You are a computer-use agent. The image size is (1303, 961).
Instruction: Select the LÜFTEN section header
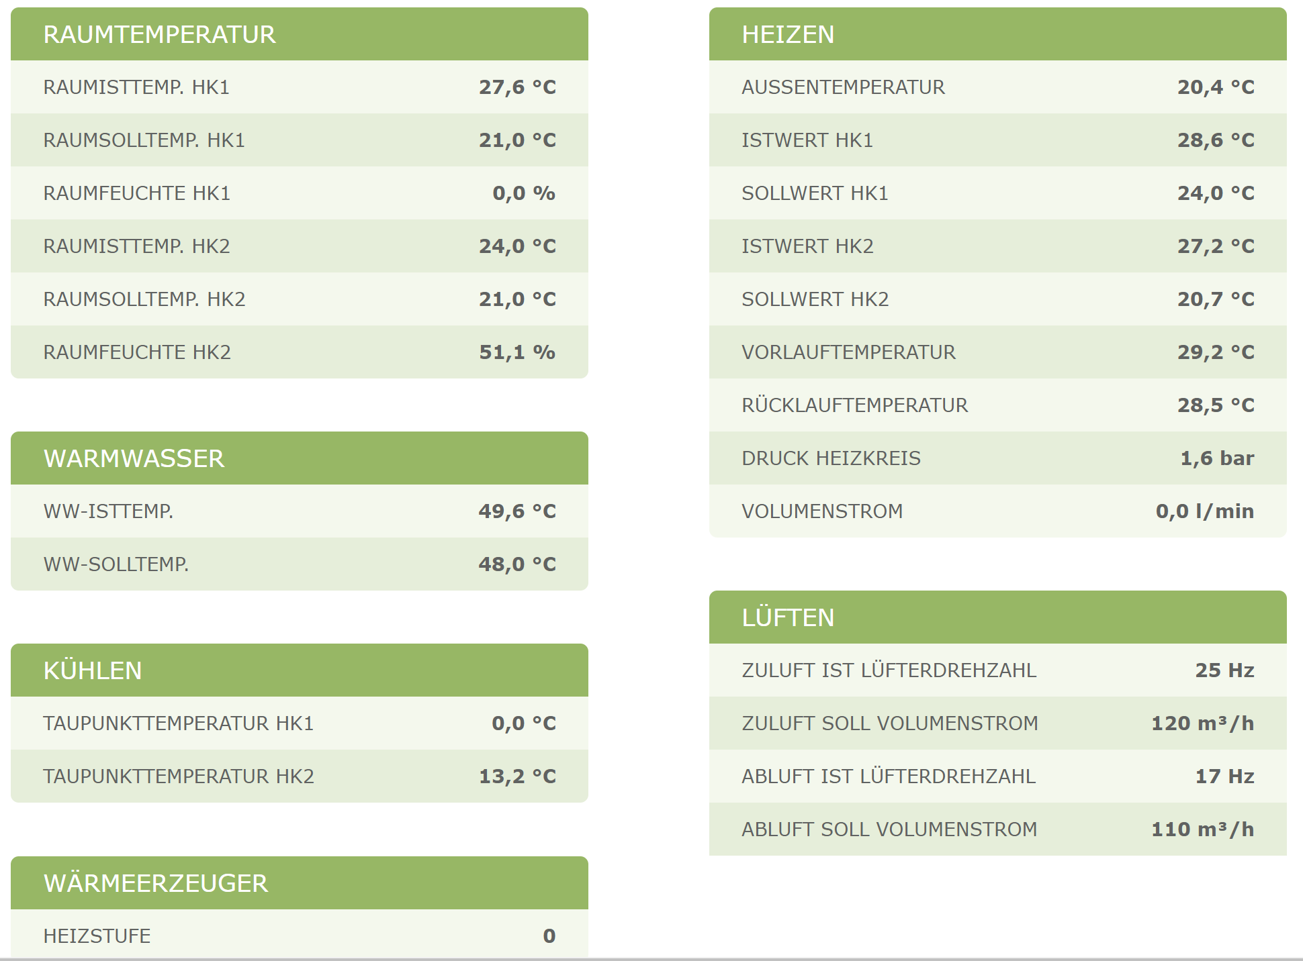click(x=998, y=617)
